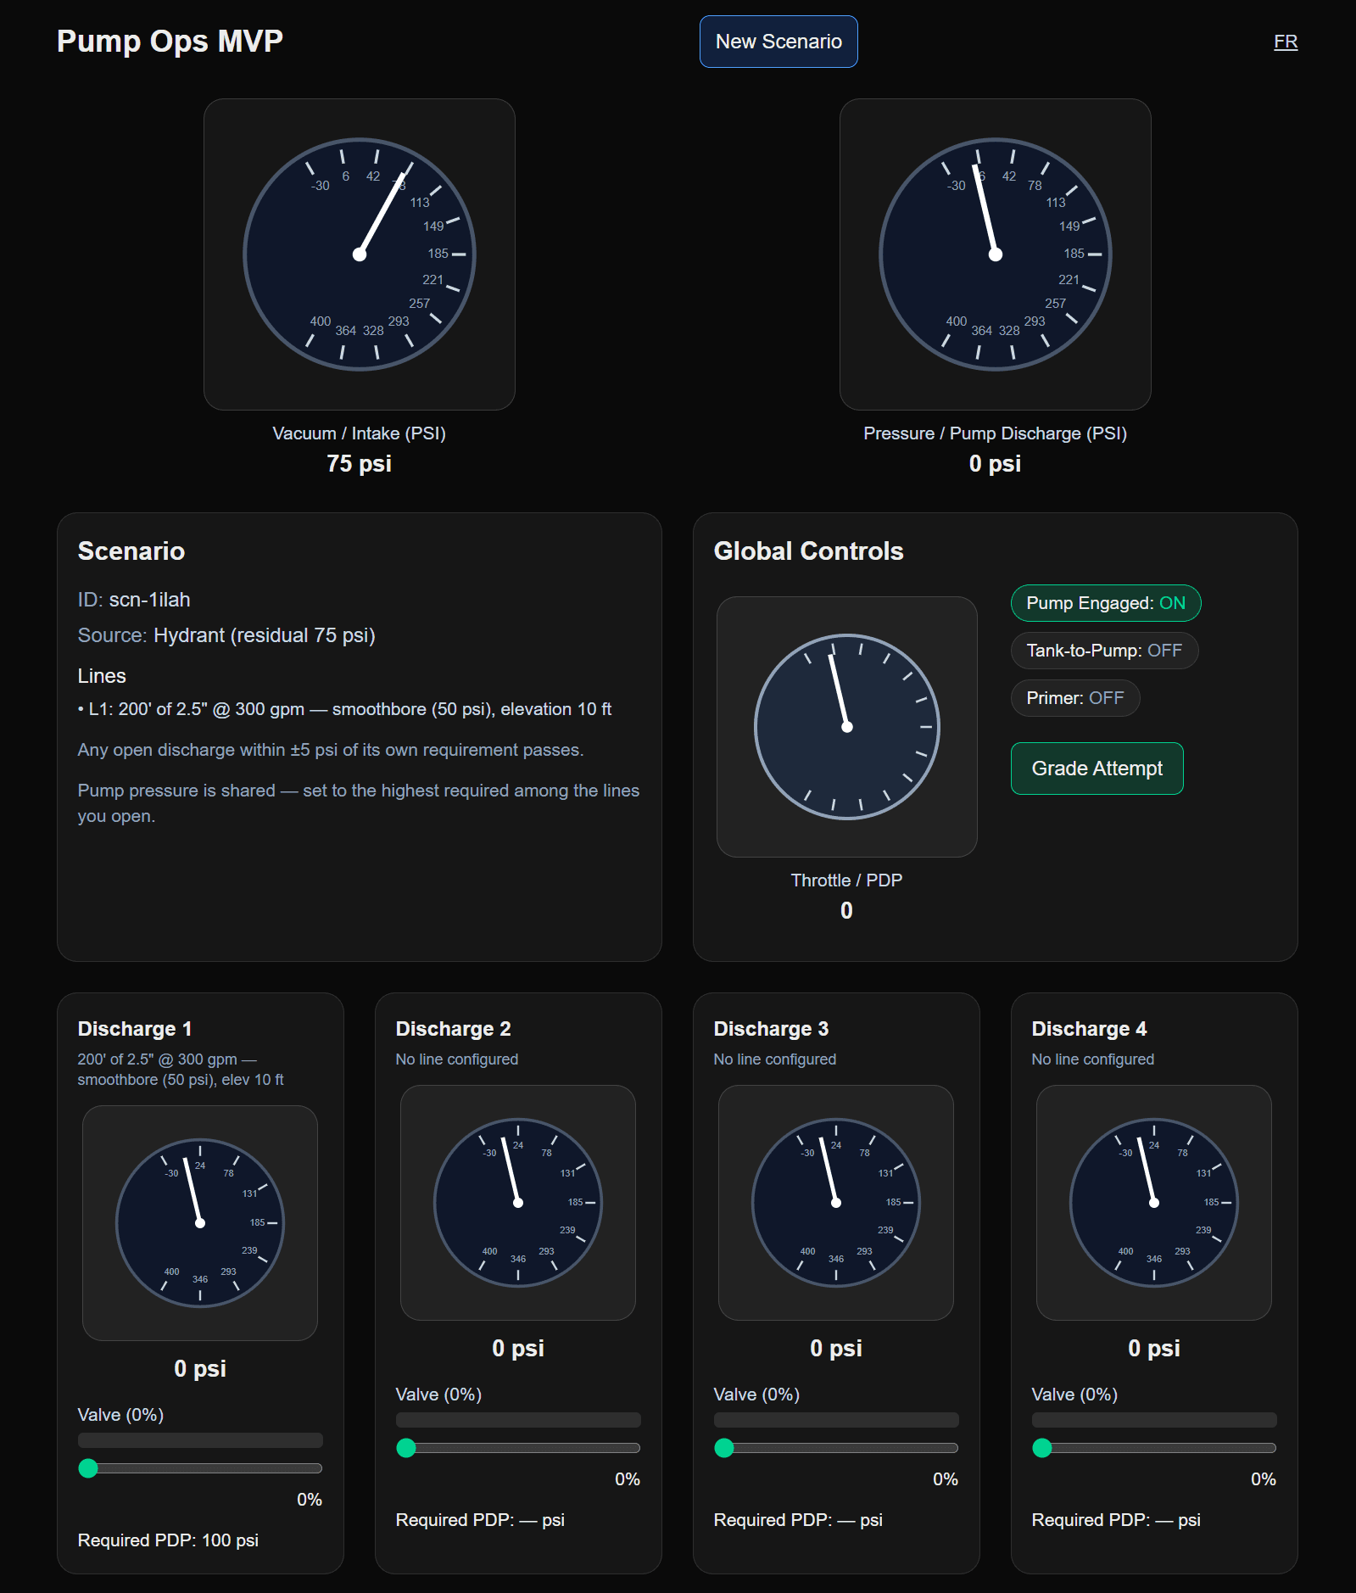Click the Discharge 1 valve slider handle
The width and height of the screenshot is (1356, 1593).
tap(88, 1468)
